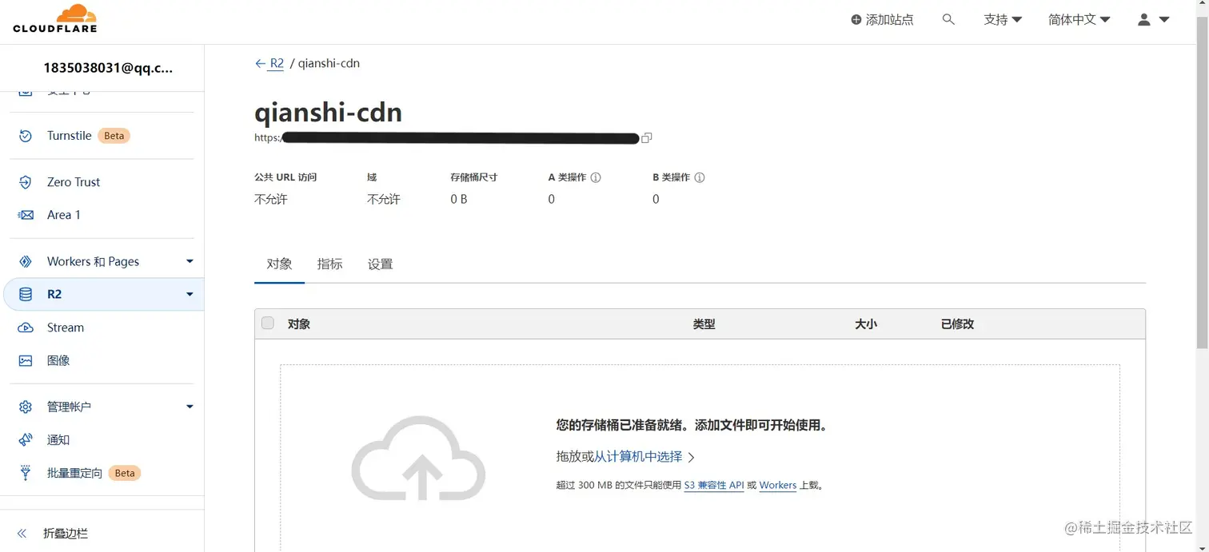Click the Turnstile sidebar icon
This screenshot has width=1209, height=552.
(26, 136)
